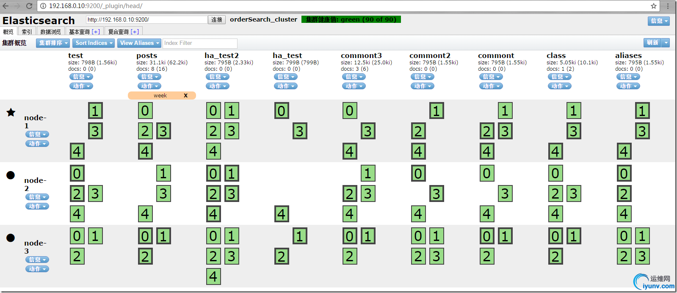The width and height of the screenshot is (677, 293).
Task: Click the posts index name
Action: [x=147, y=55]
